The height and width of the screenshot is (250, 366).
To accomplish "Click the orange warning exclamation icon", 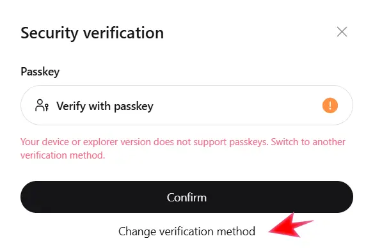I will (330, 105).
